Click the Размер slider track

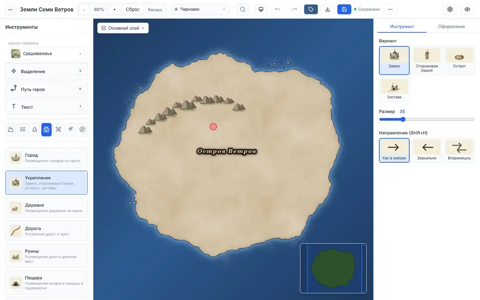[427, 119]
